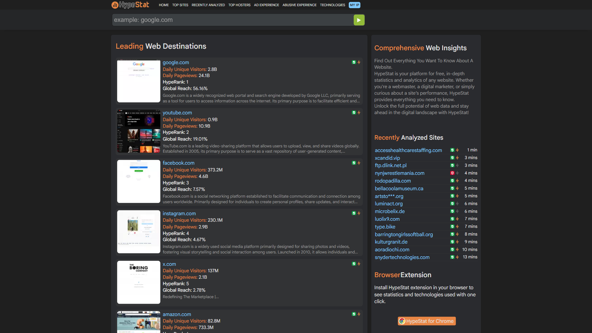Open ftp.dlink.net.pl in recently analyzed
Viewport: 592px width, 333px height.
391,166
